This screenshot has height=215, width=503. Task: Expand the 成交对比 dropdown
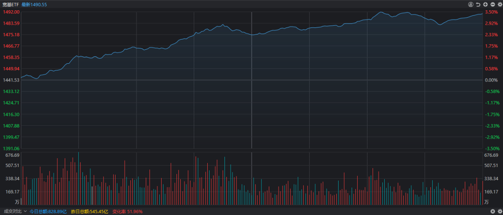click(25, 211)
